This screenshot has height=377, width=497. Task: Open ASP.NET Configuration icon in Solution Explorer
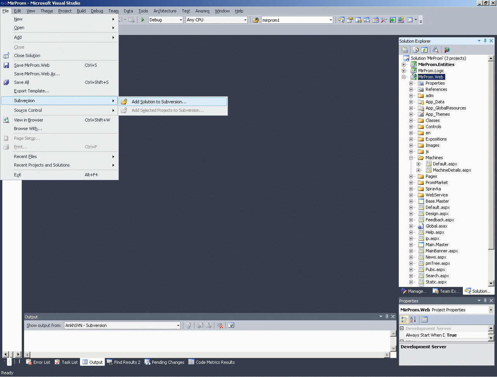tap(447, 50)
